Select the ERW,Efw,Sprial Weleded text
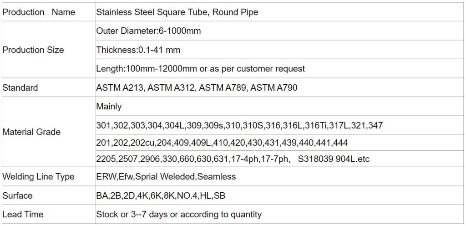 [x=166, y=177]
